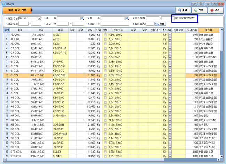Check 선택 box for row 21 HR COIL
The width and height of the screenshot is (226, 164).
(x=105, y=125)
